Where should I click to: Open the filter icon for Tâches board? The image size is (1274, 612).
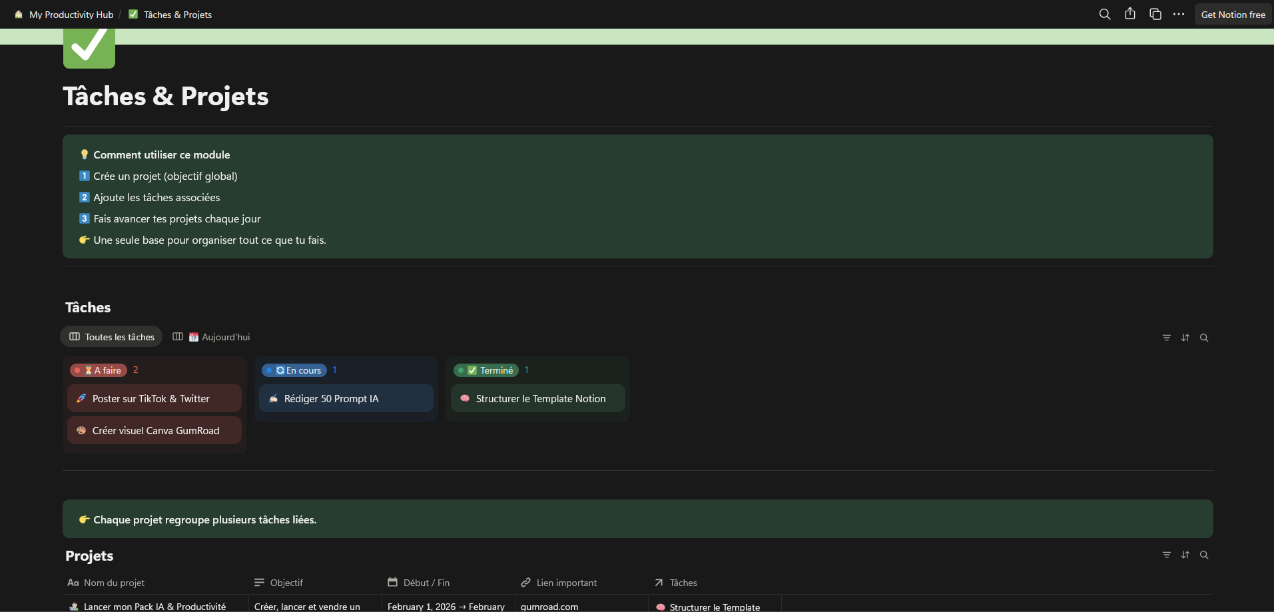(1167, 338)
